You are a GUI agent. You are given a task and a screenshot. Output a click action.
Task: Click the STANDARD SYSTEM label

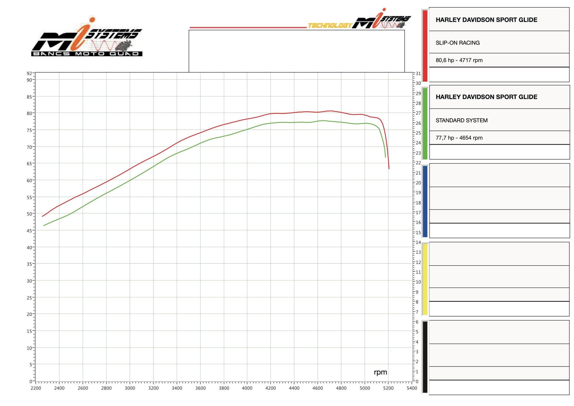tap(462, 120)
